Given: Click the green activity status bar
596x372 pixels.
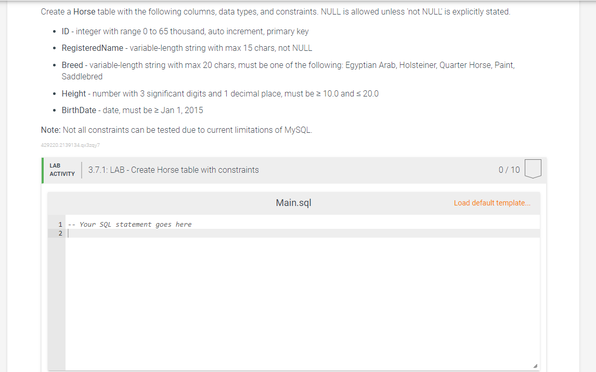Looking at the screenshot, I should [x=43, y=169].
